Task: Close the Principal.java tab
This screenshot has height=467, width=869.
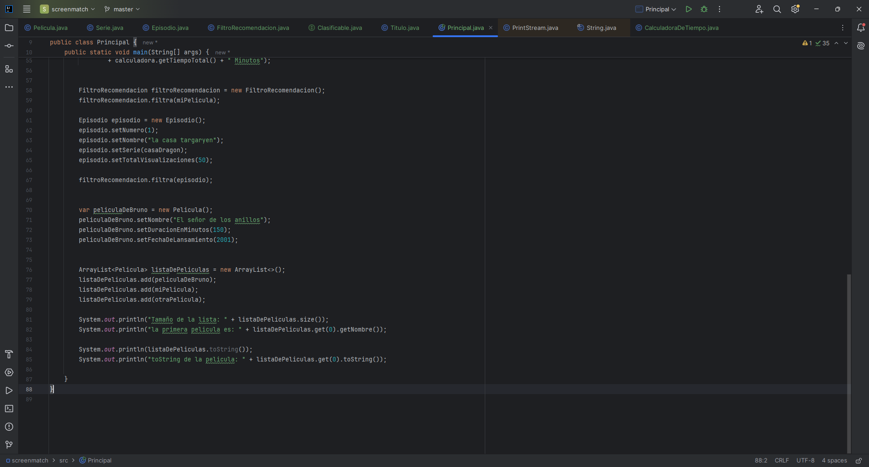Action: tap(491, 28)
